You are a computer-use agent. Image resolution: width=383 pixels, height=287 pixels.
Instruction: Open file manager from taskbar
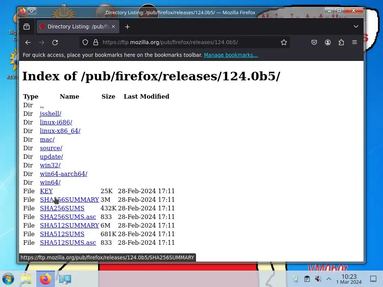[26, 279]
